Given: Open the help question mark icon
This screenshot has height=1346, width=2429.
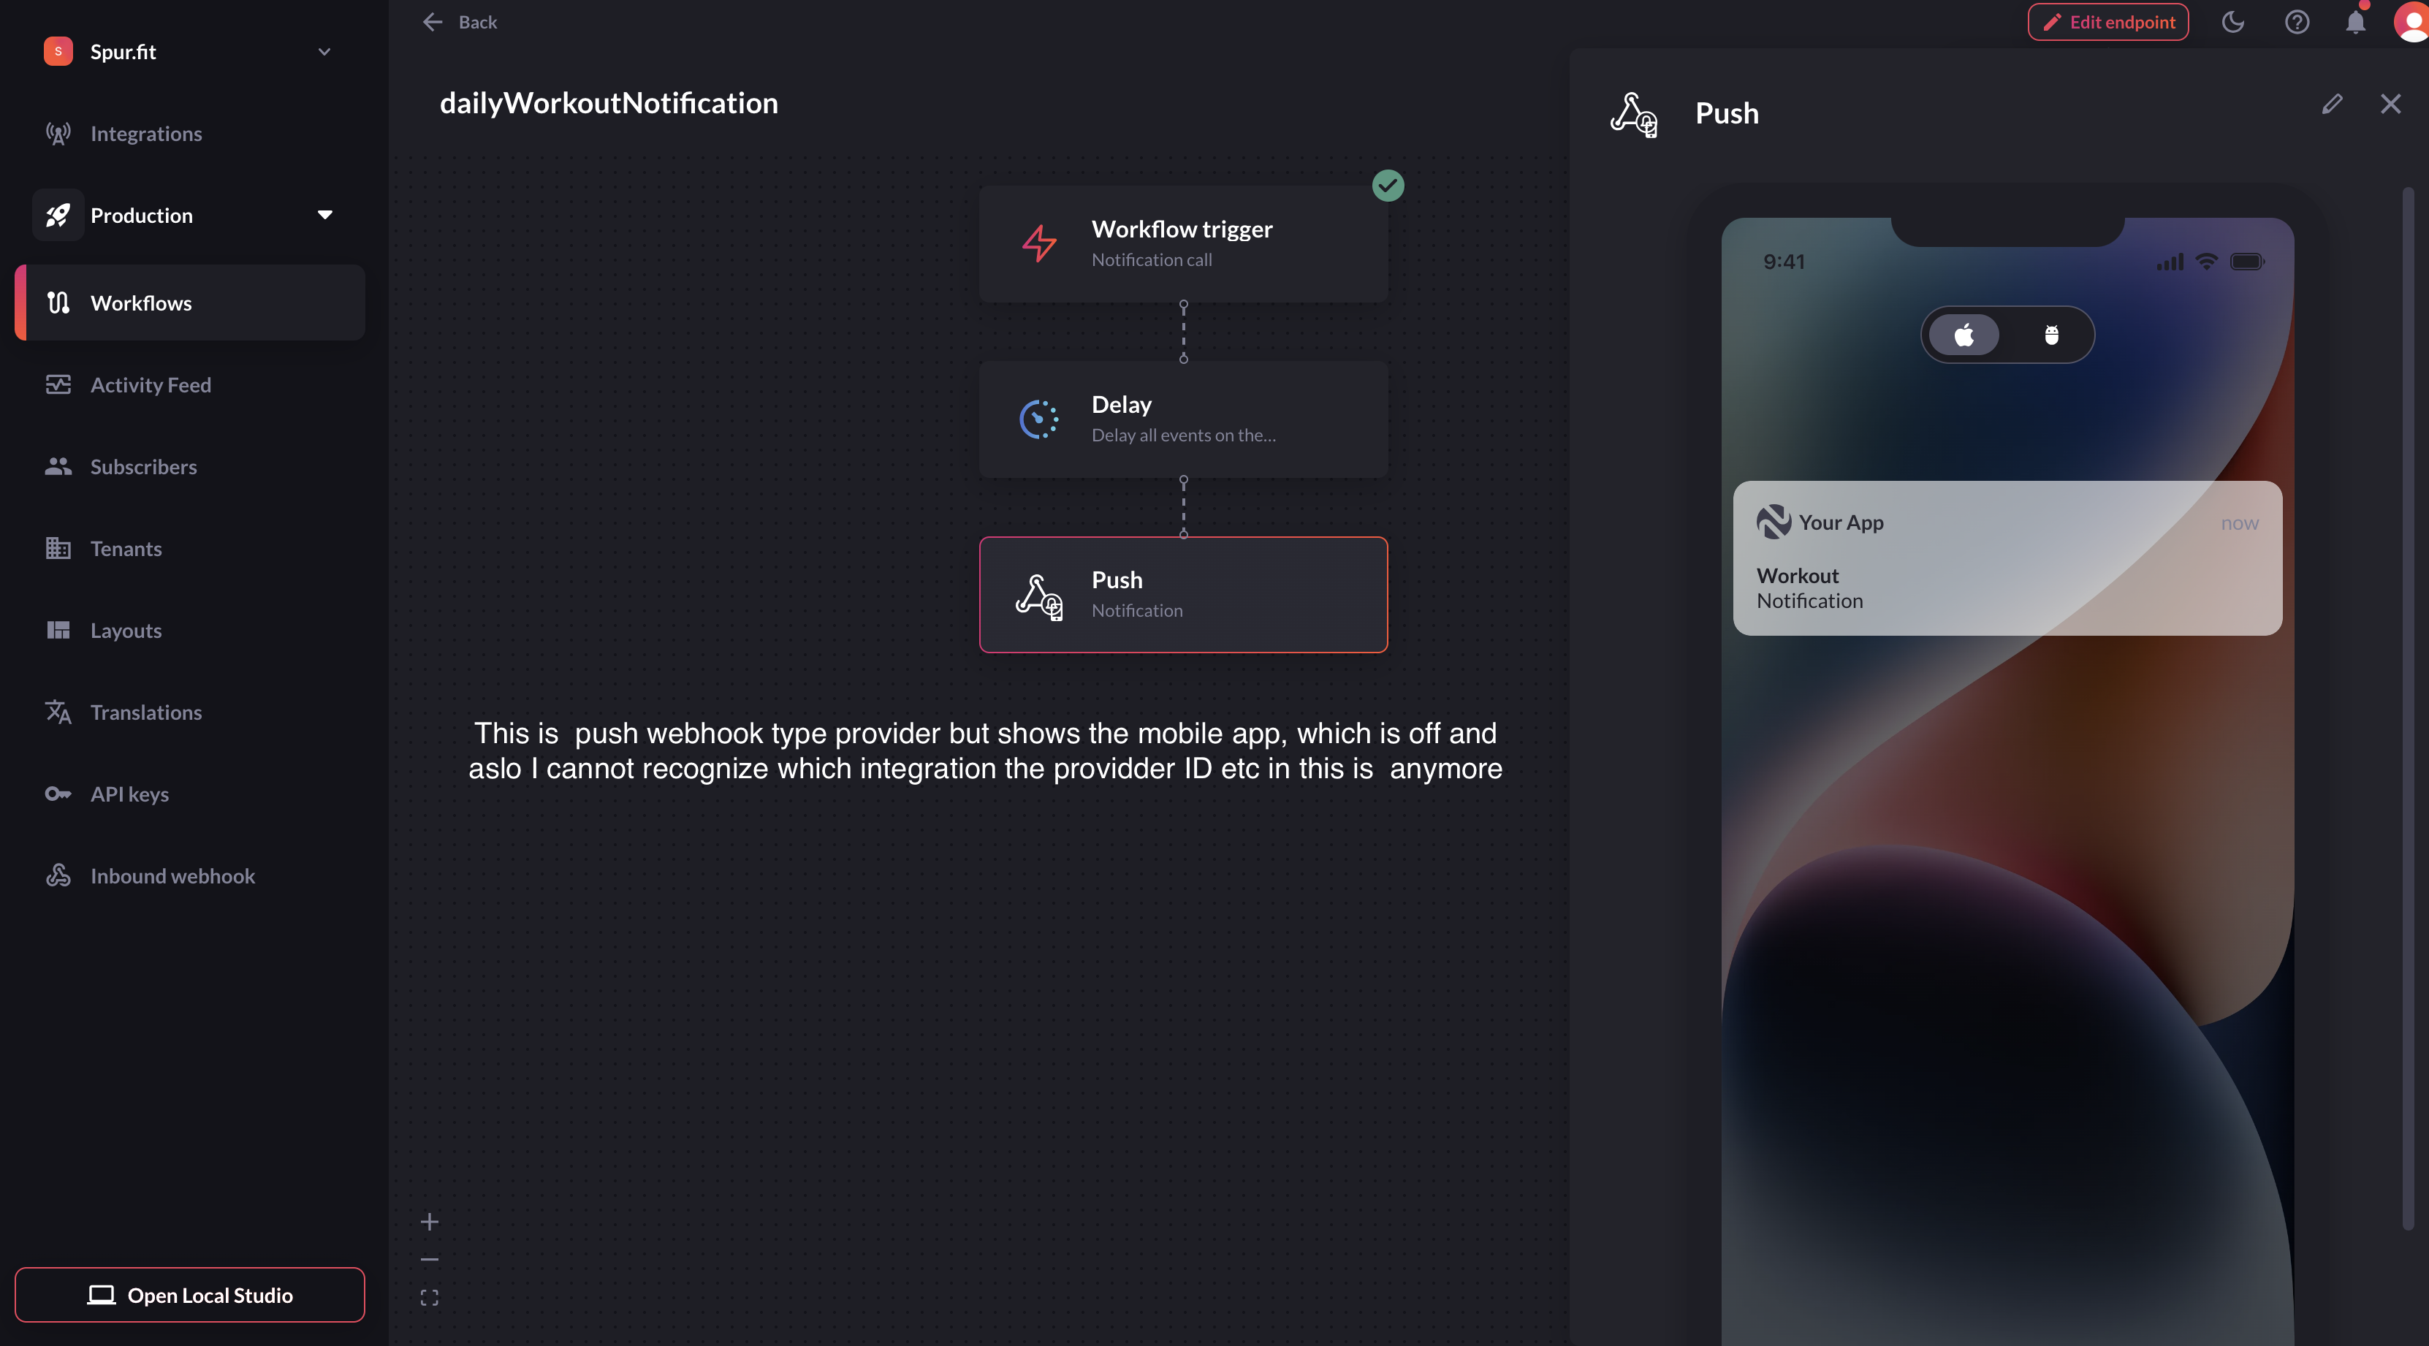Looking at the screenshot, I should [2297, 22].
